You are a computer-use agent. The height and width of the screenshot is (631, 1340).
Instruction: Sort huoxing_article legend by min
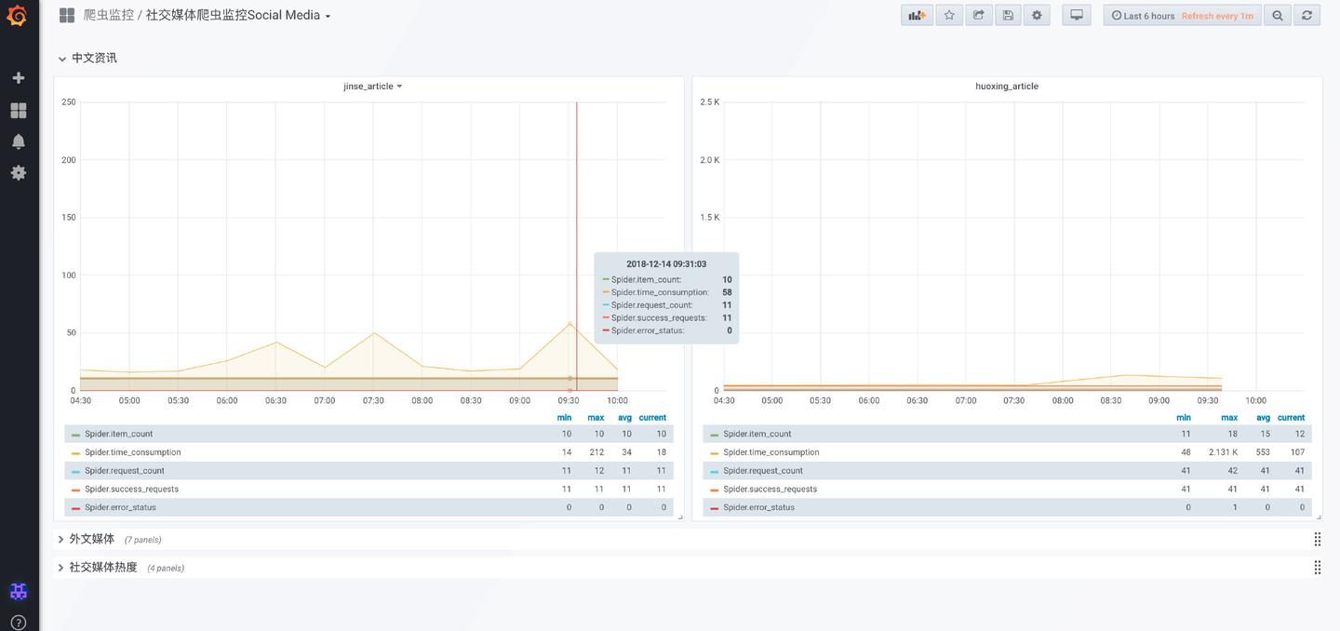pyautogui.click(x=1183, y=418)
